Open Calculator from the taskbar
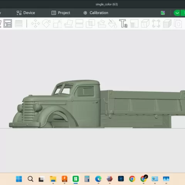The width and height of the screenshot is (185, 185). [87, 179]
